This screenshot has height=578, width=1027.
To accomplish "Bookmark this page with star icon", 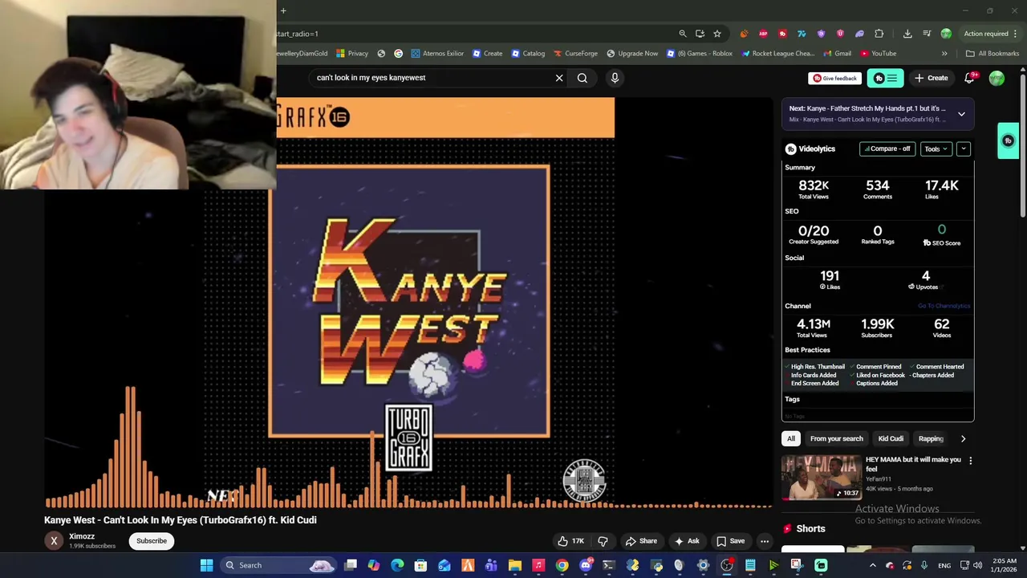I will [717, 34].
